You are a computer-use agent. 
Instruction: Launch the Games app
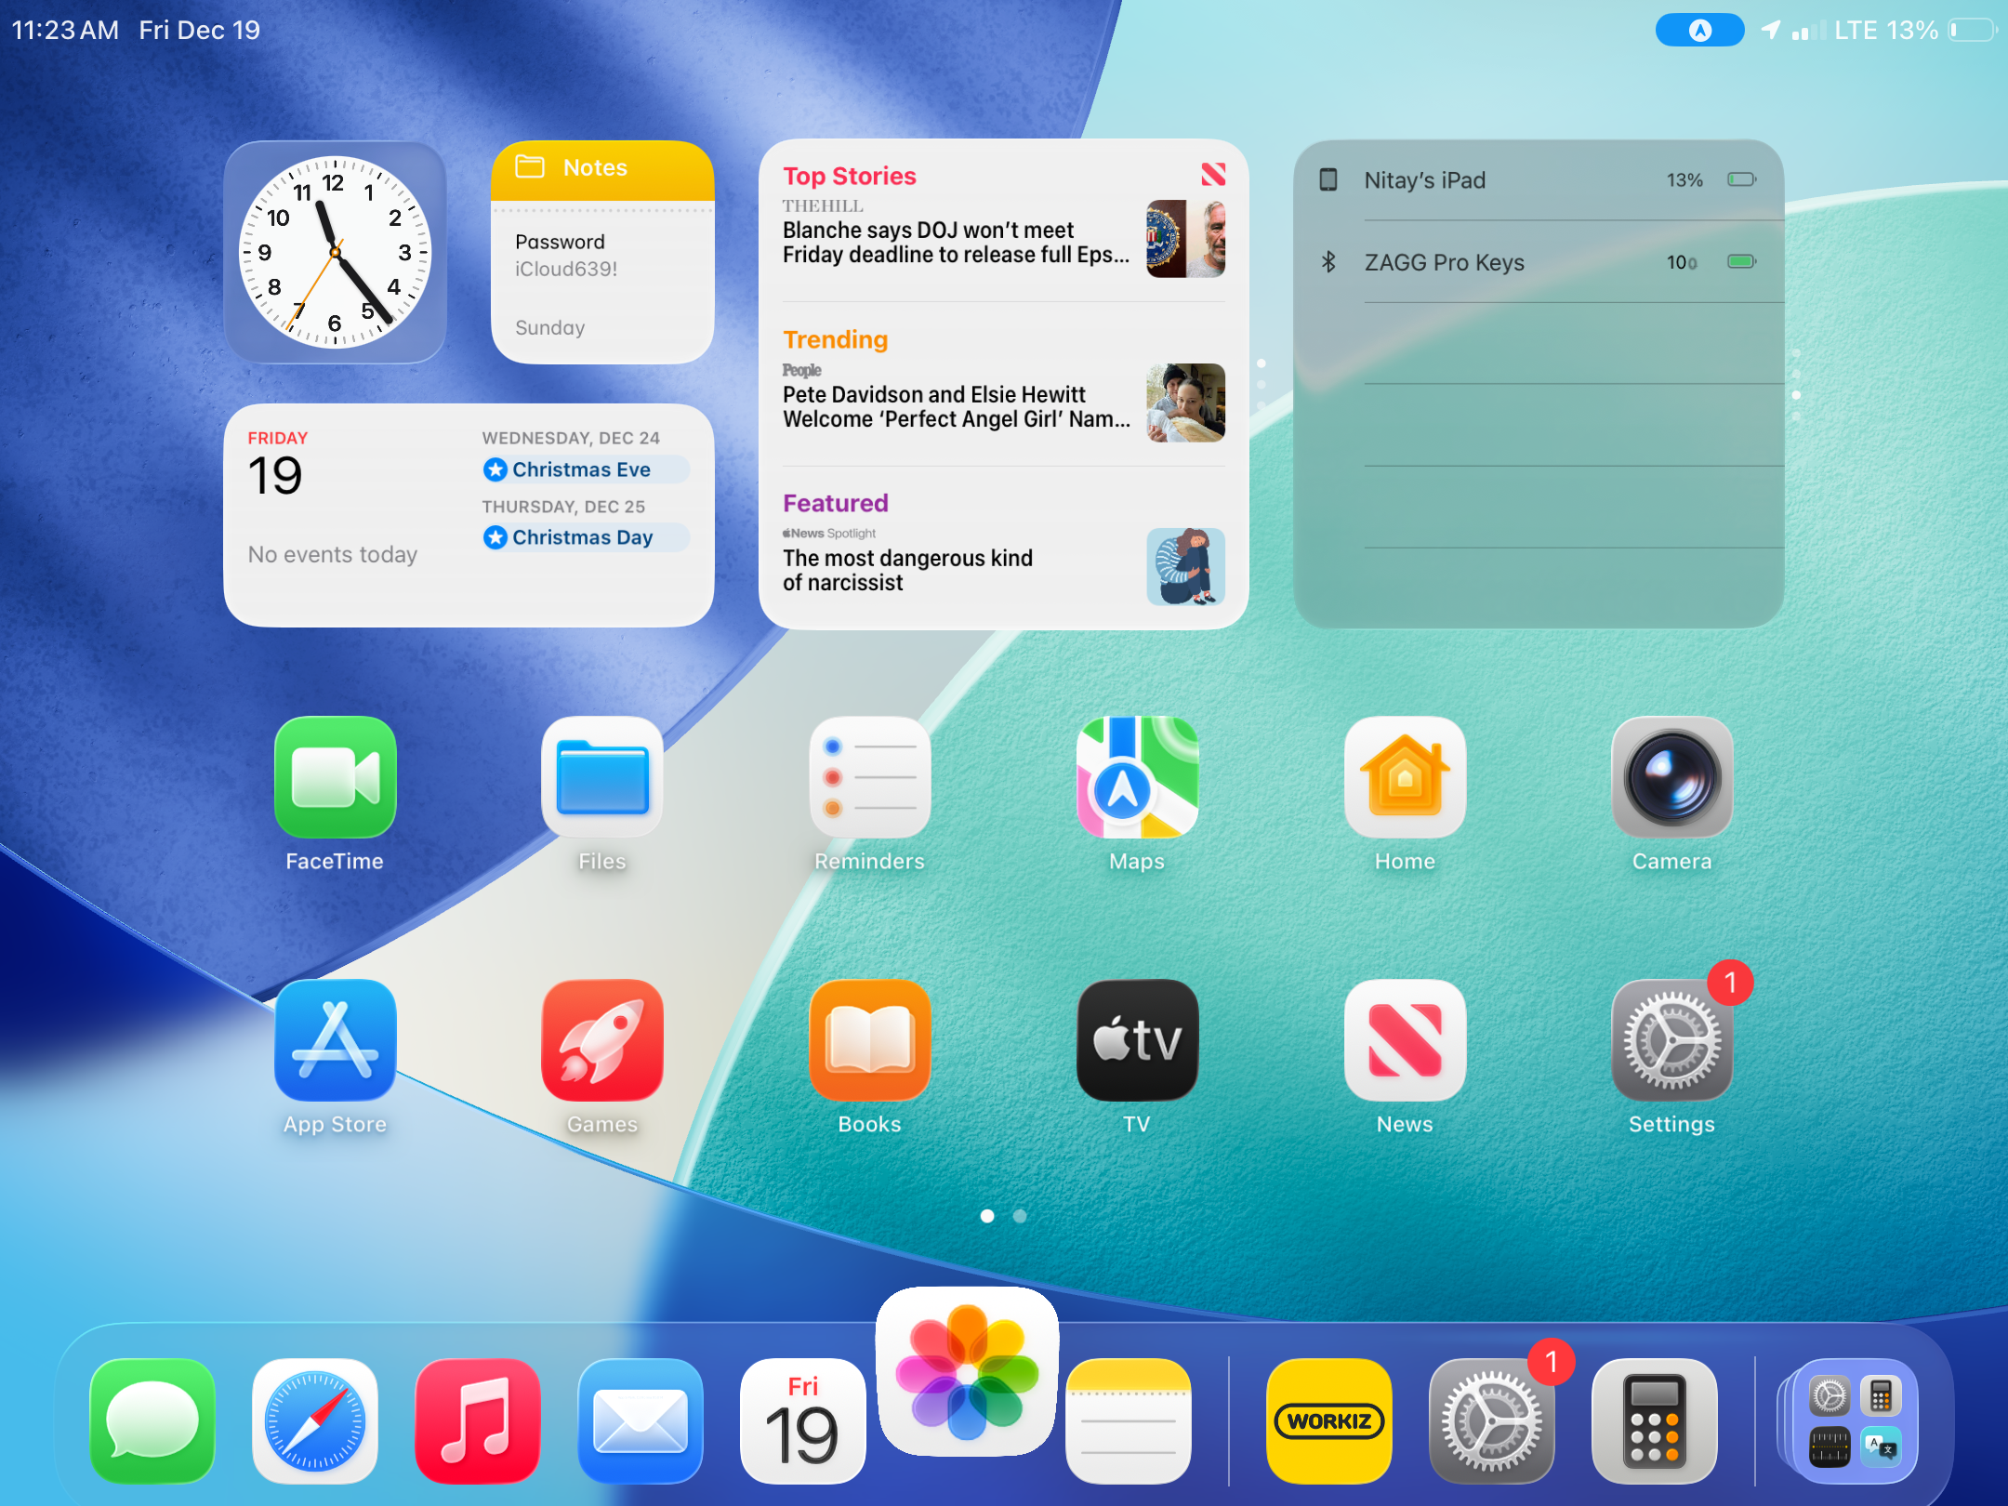pos(602,1040)
